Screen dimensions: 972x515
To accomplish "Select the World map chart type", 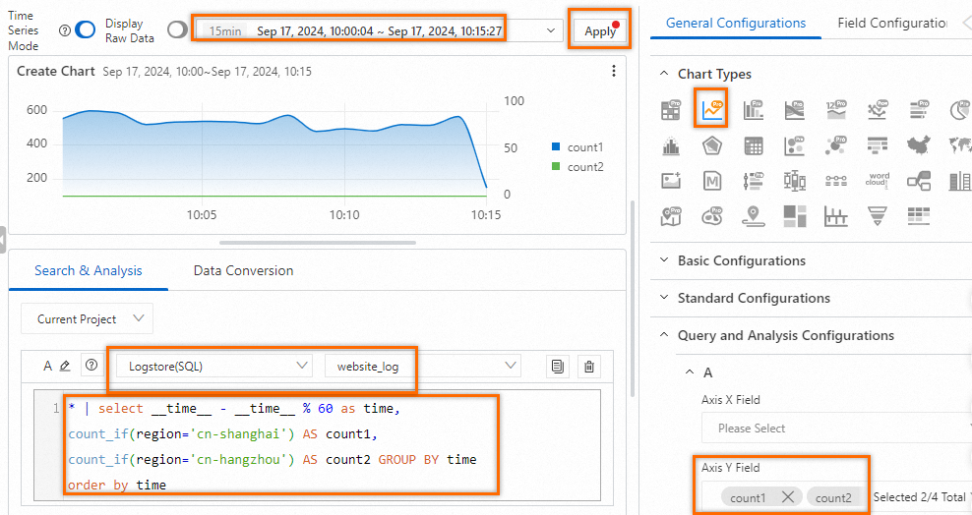I will click(x=959, y=146).
